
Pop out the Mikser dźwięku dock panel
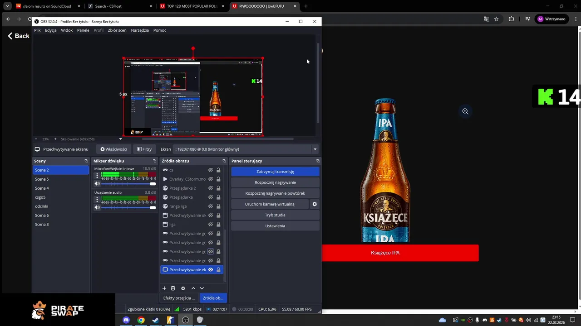pyautogui.click(x=155, y=161)
